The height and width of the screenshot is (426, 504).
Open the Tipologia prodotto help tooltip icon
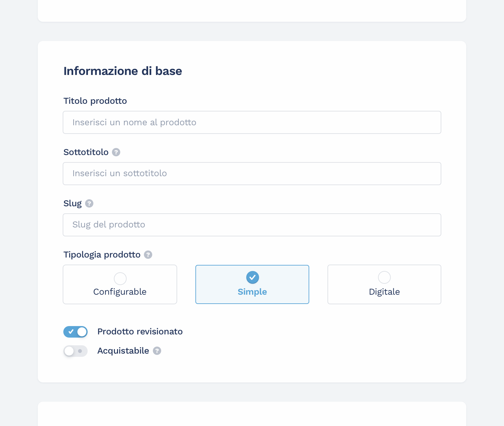[x=148, y=255]
